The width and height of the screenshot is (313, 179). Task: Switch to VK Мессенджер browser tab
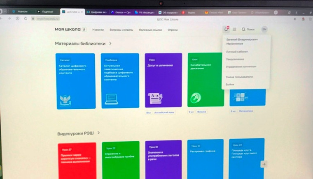pos(145,12)
